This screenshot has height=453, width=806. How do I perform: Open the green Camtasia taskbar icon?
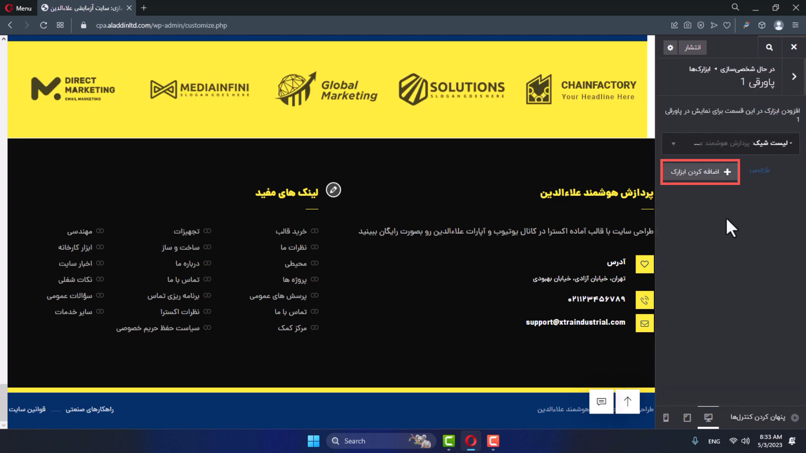tap(449, 441)
